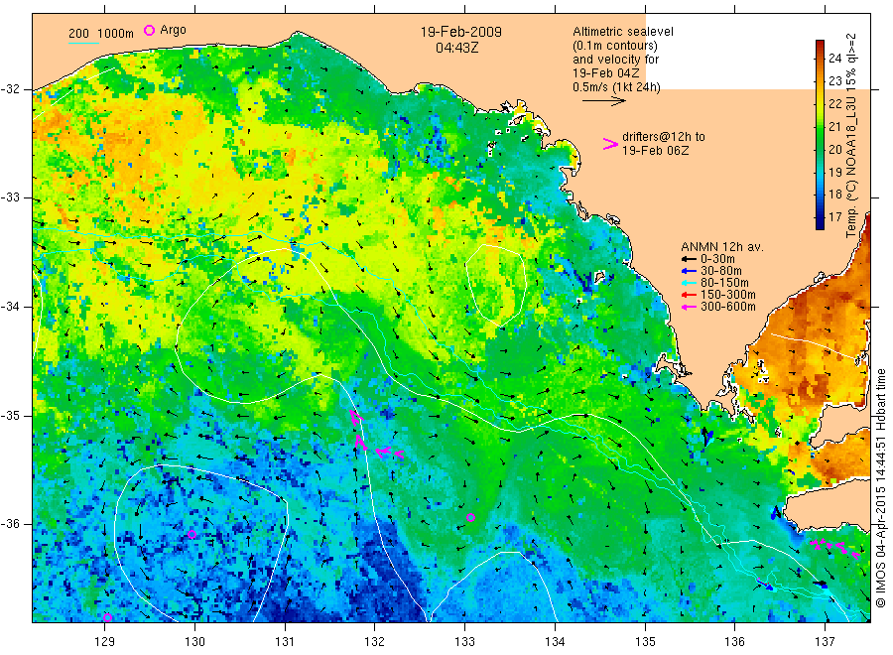Click longitude axis label 135
Image resolution: width=893 pixels, height=655 pixels.
point(645,642)
